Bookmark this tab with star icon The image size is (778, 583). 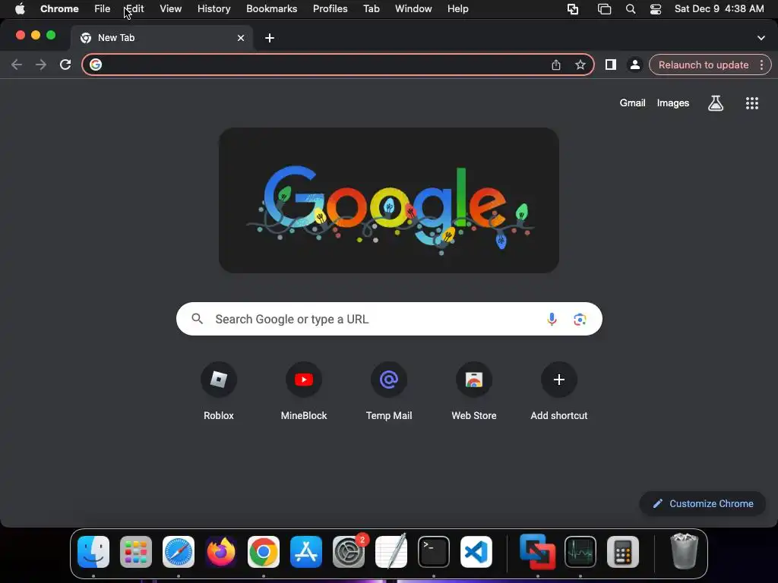coord(580,65)
